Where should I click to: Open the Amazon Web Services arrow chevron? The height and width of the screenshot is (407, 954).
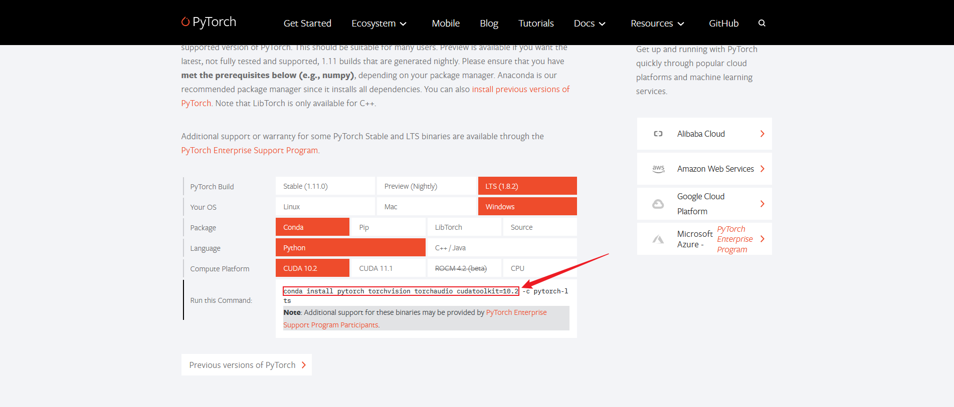(x=762, y=169)
